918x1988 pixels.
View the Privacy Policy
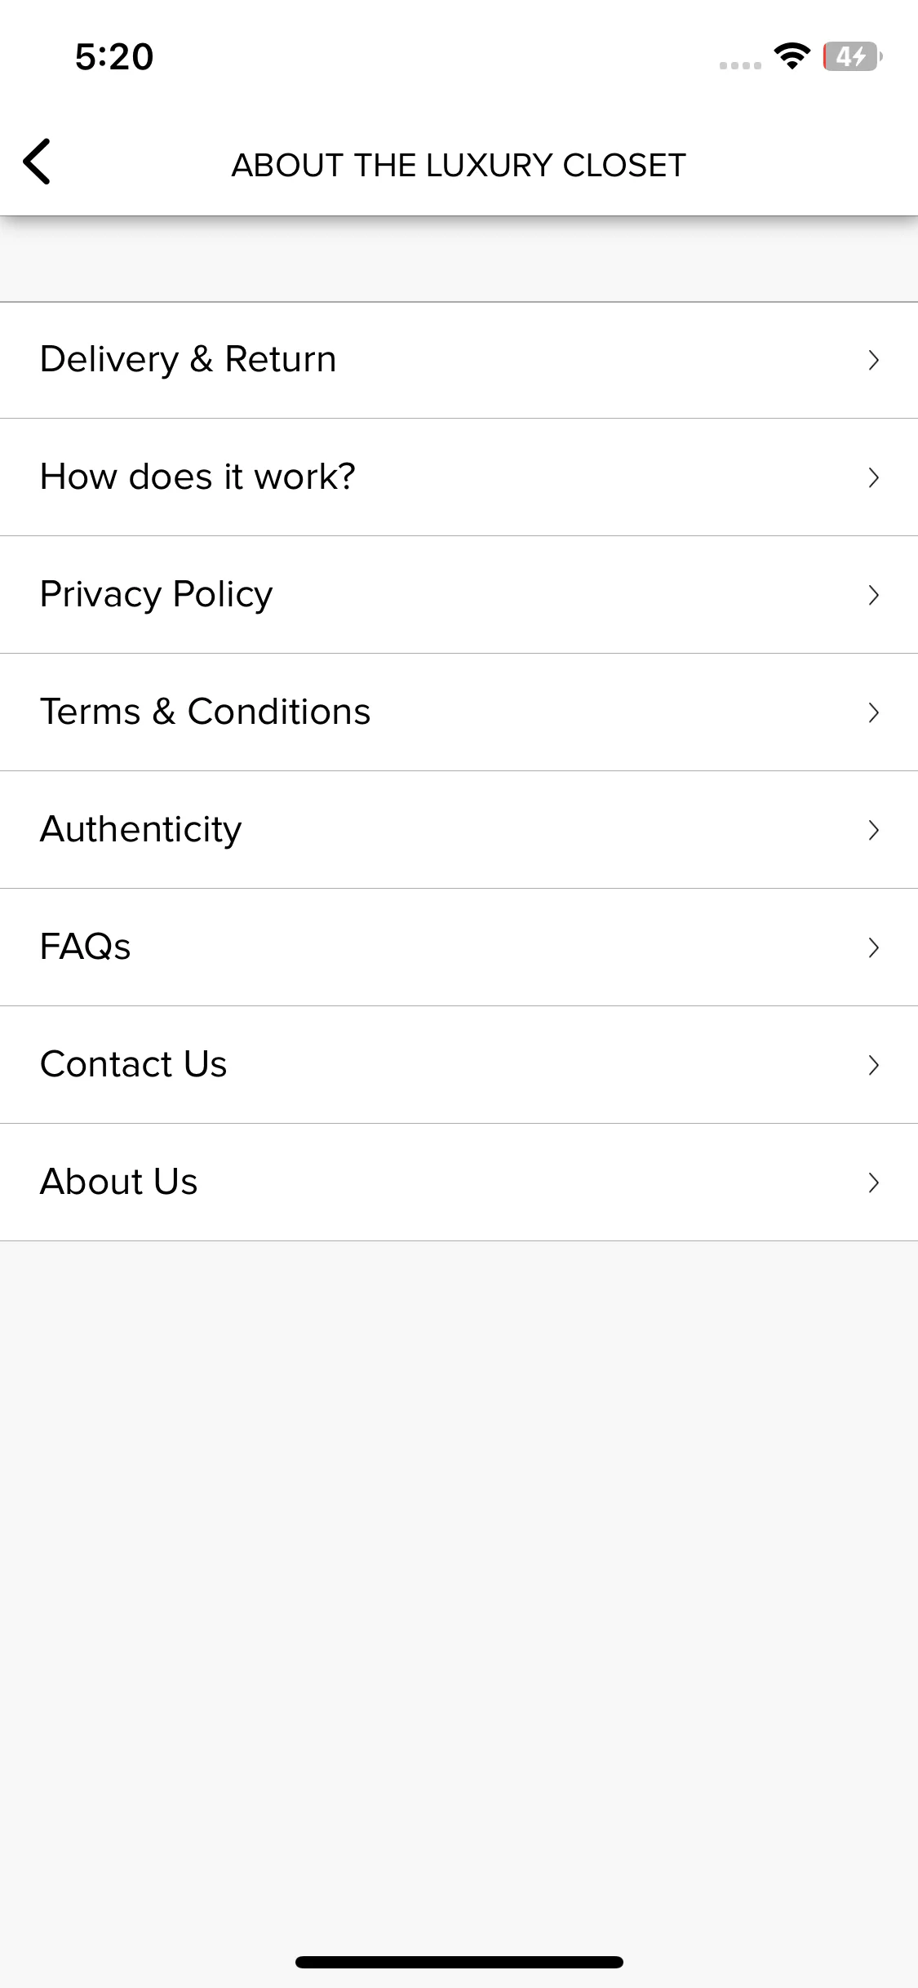tap(459, 595)
